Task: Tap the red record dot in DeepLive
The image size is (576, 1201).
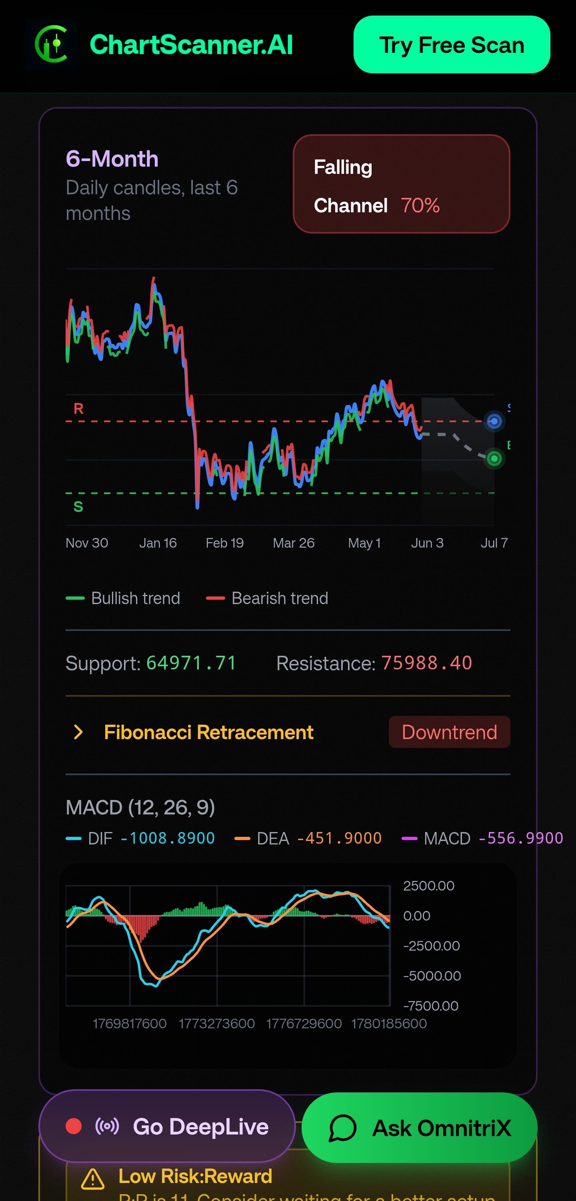Action: (74, 1126)
